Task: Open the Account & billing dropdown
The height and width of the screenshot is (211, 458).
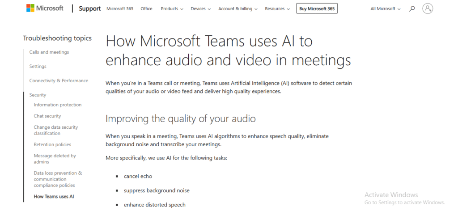Action: click(238, 9)
